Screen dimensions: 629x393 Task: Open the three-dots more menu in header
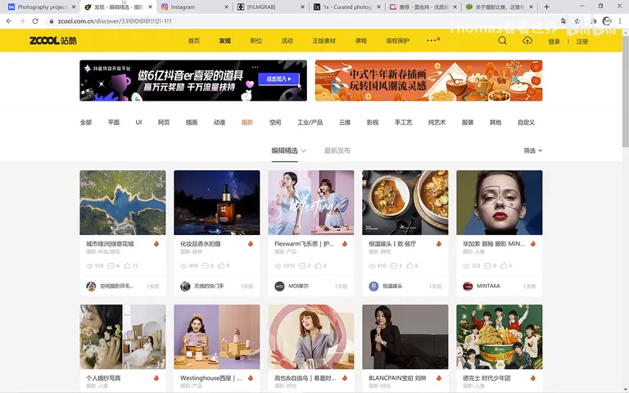(432, 40)
